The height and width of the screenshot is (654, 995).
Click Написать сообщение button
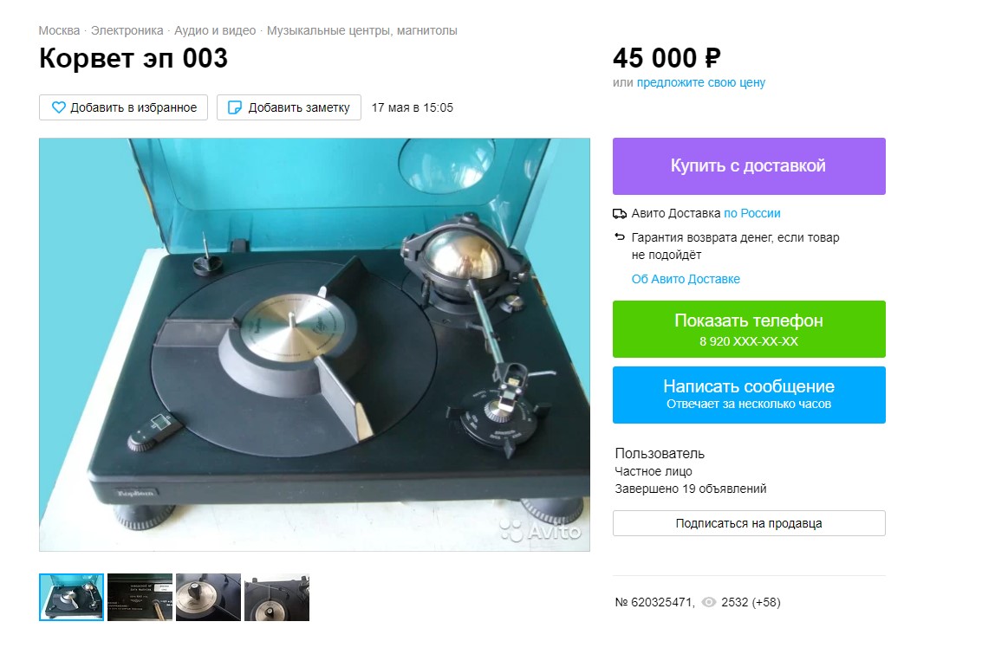coord(749,394)
